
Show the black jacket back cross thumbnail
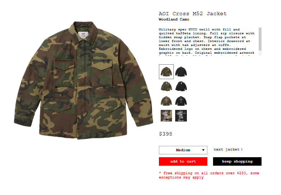(181, 101)
